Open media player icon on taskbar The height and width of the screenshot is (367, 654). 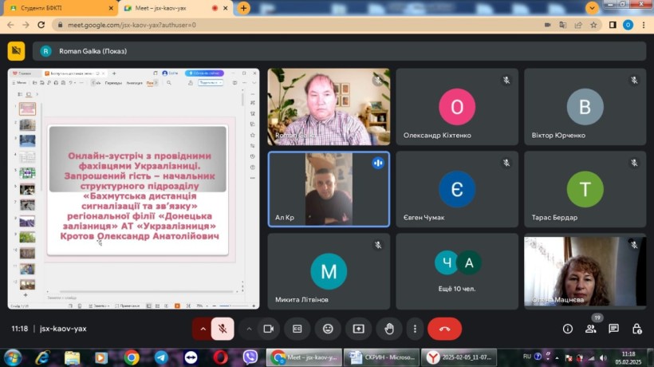[101, 357]
